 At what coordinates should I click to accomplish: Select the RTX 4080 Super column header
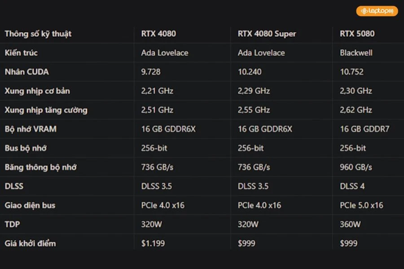click(x=267, y=34)
